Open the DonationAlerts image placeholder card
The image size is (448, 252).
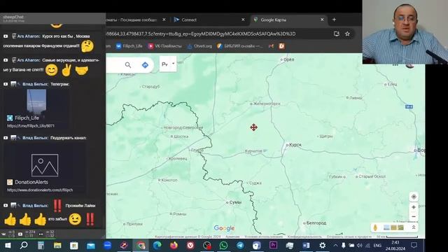point(45,165)
